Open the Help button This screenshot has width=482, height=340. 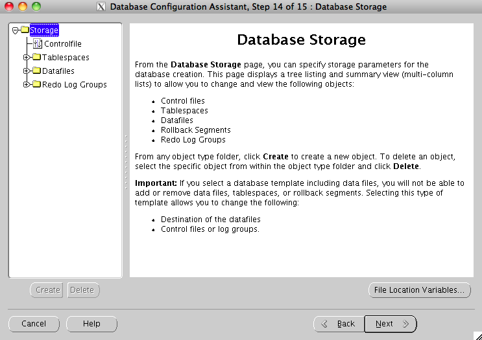point(91,324)
